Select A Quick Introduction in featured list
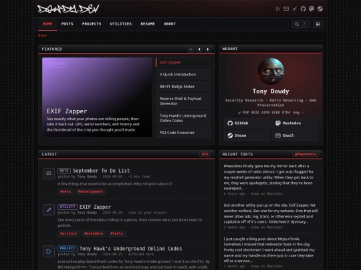This screenshot has height=270, width=361. (183, 75)
